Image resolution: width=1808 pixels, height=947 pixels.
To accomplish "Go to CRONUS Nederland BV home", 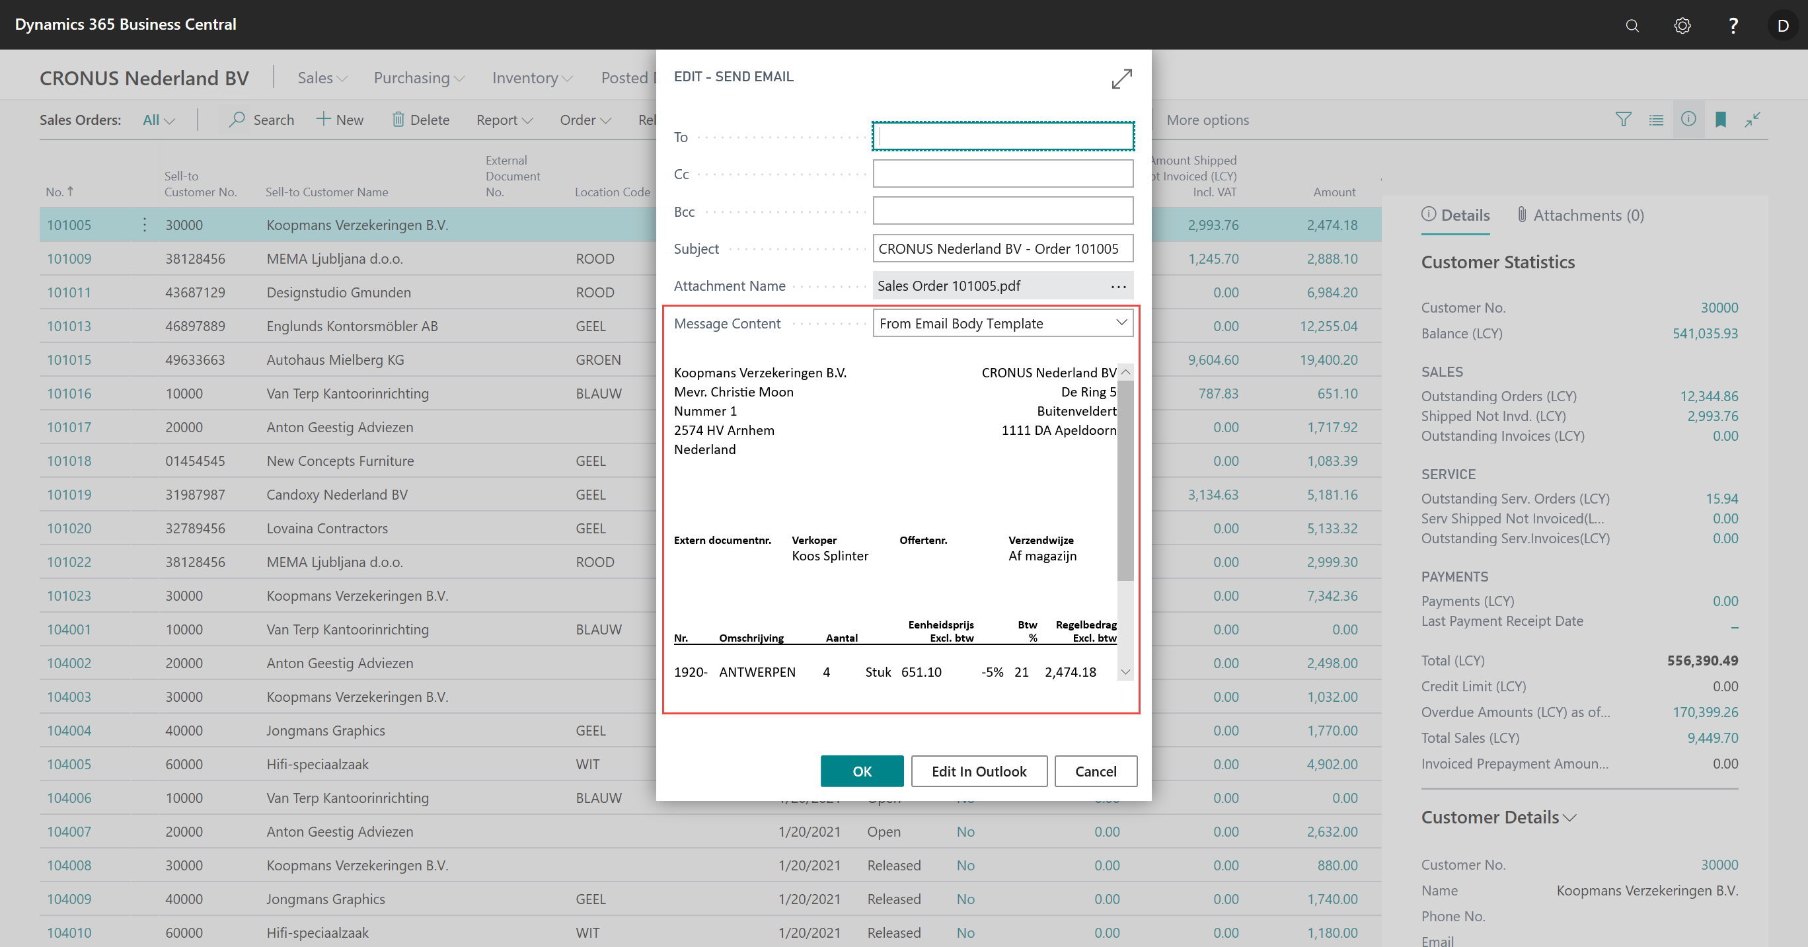I will (144, 78).
